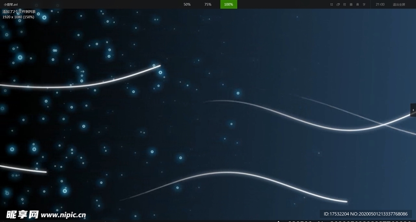416x222 pixels.
Task: Select the 100% zoom option
Action: coord(228,4)
